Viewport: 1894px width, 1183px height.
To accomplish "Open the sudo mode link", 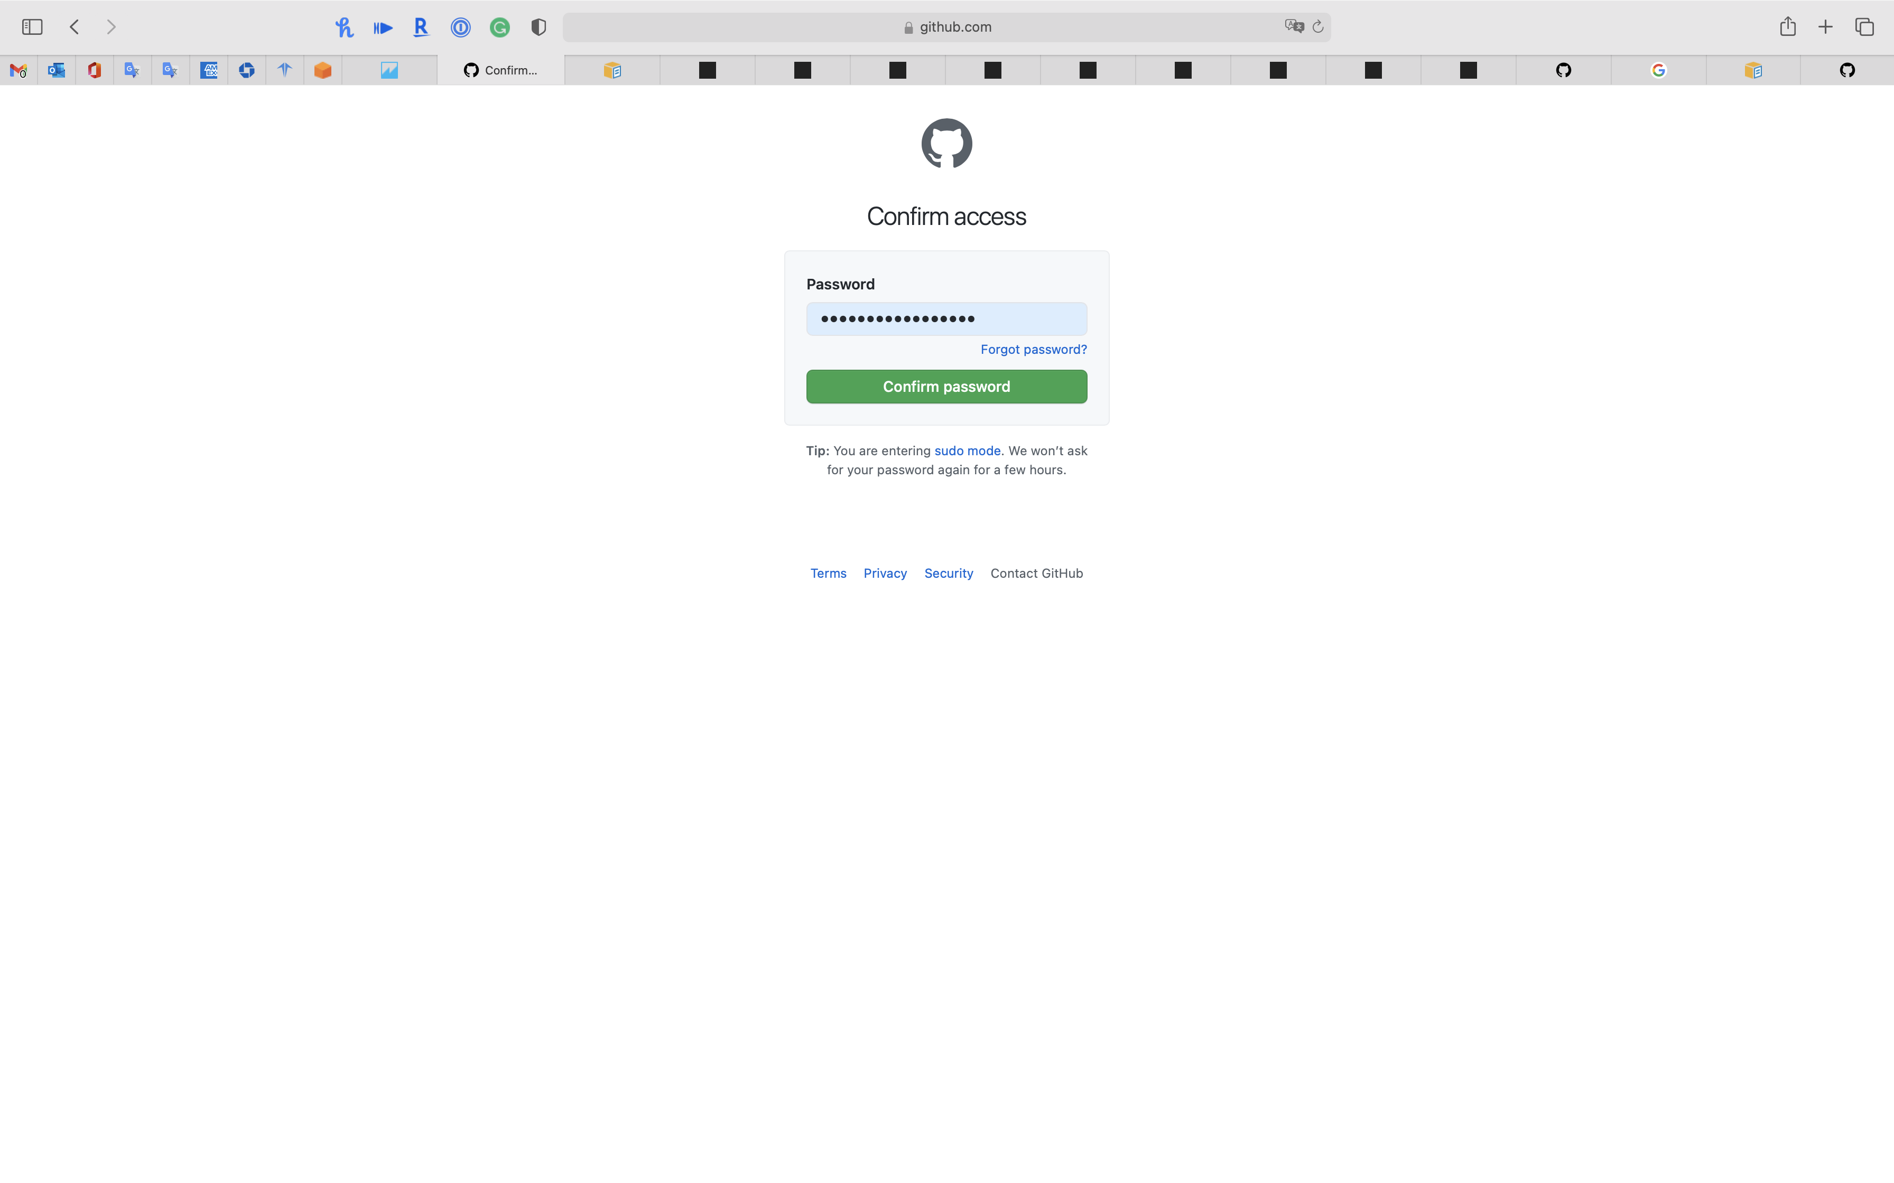I will (x=967, y=450).
